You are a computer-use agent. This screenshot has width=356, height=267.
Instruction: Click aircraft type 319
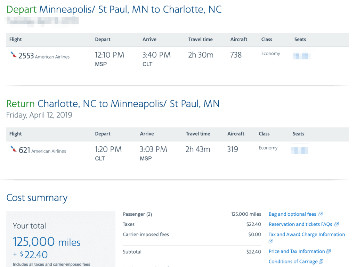[233, 149]
